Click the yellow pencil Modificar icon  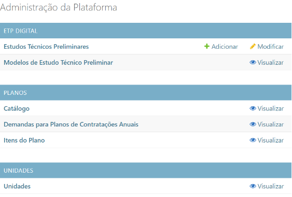click(253, 46)
